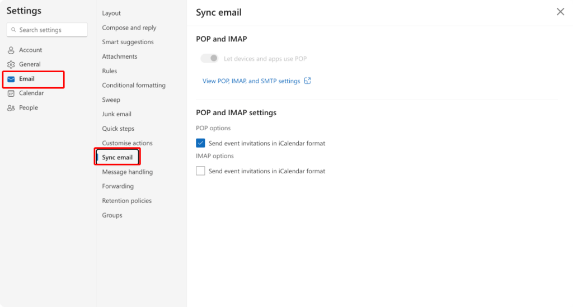The width and height of the screenshot is (573, 307).
Task: Close the Settings dialog with X
Action: tap(560, 12)
